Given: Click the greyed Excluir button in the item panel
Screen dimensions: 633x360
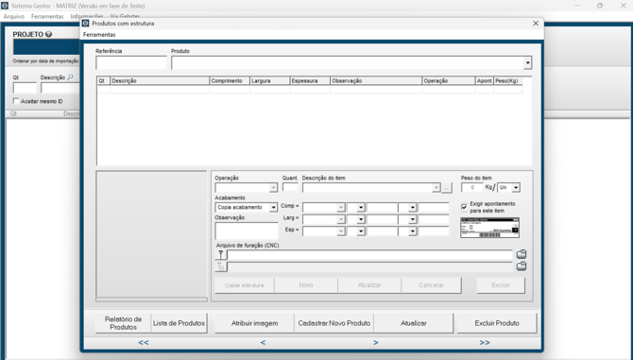Looking at the screenshot, I should click(501, 285).
